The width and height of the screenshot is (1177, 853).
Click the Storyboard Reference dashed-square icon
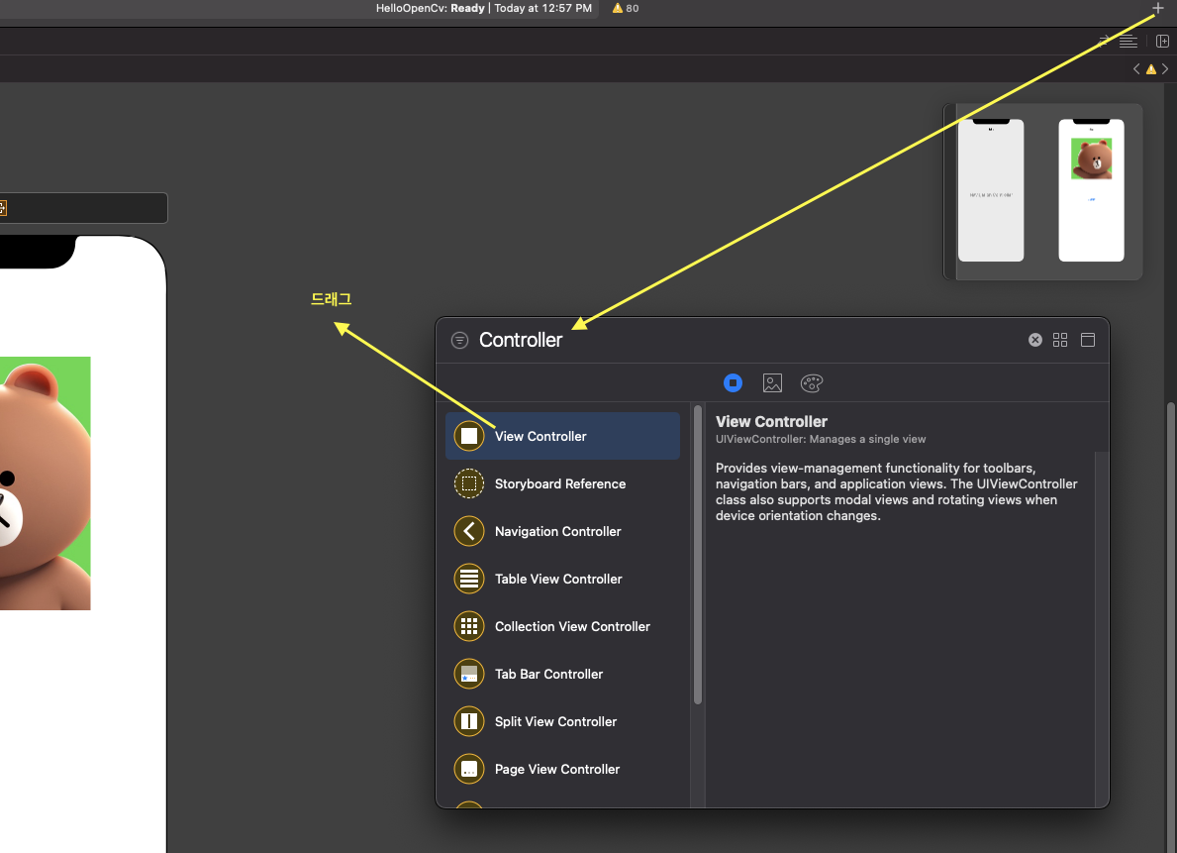tap(469, 484)
